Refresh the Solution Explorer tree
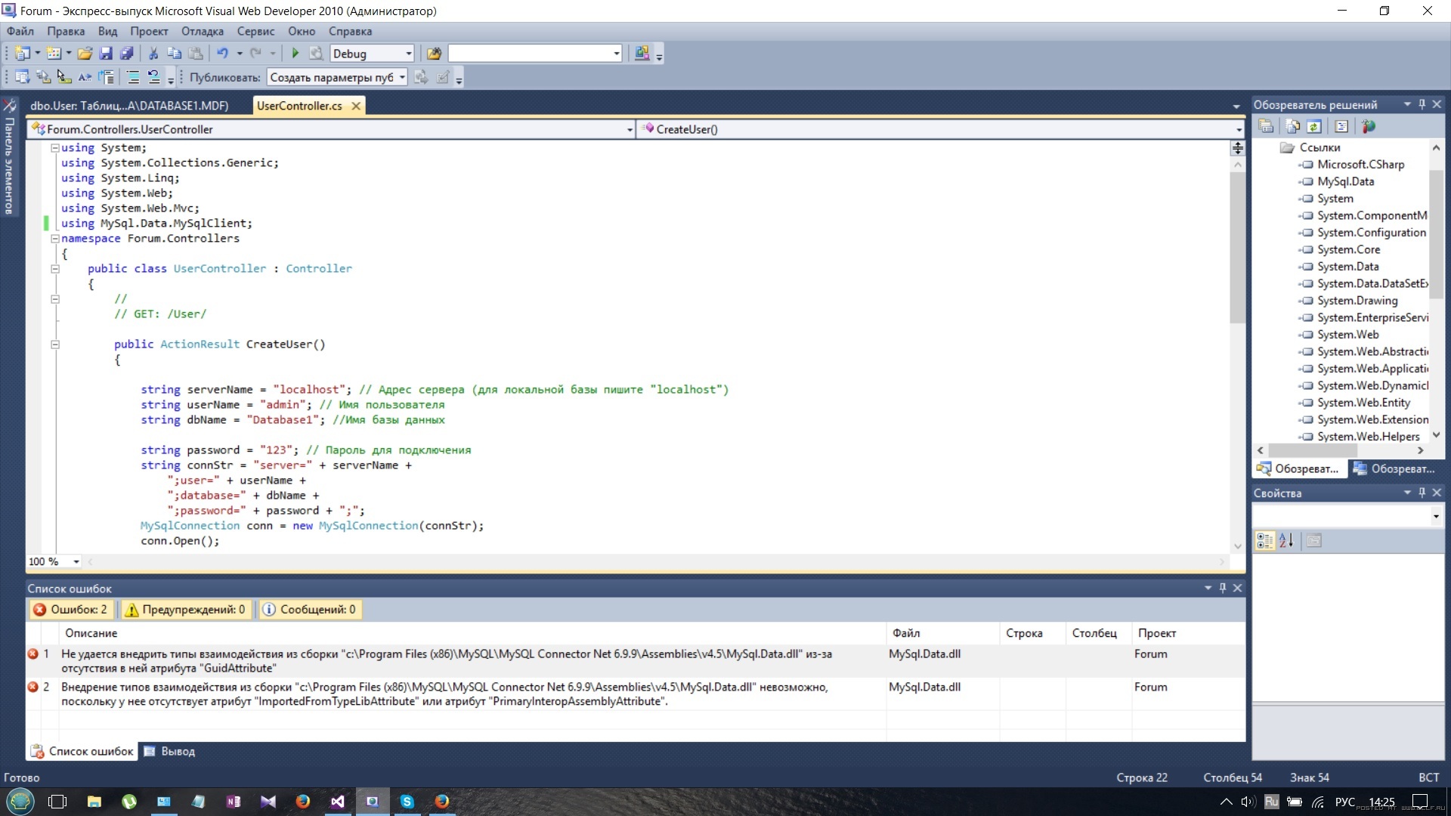Image resolution: width=1451 pixels, height=816 pixels. click(1314, 126)
